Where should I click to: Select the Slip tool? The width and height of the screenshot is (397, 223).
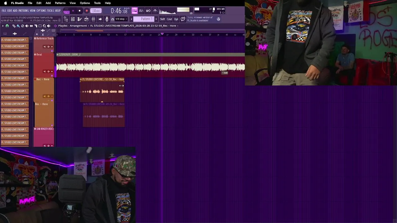(31, 26)
